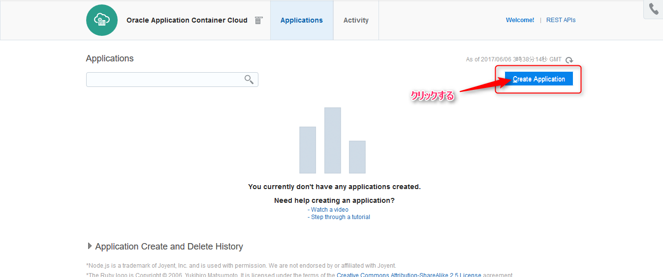Open the Step through a tutorial link
Image resolution: width=663 pixels, height=277 pixels.
point(341,217)
